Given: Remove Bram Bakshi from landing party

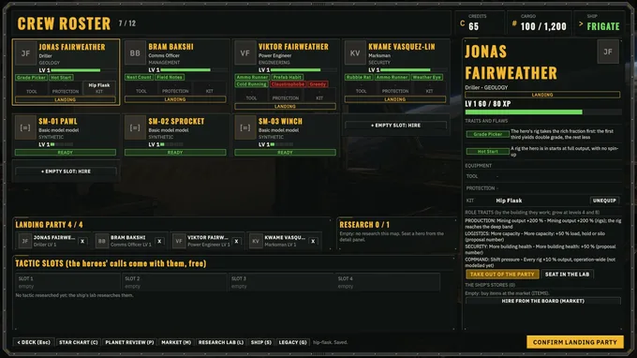Looking at the screenshot, I should coord(159,242).
